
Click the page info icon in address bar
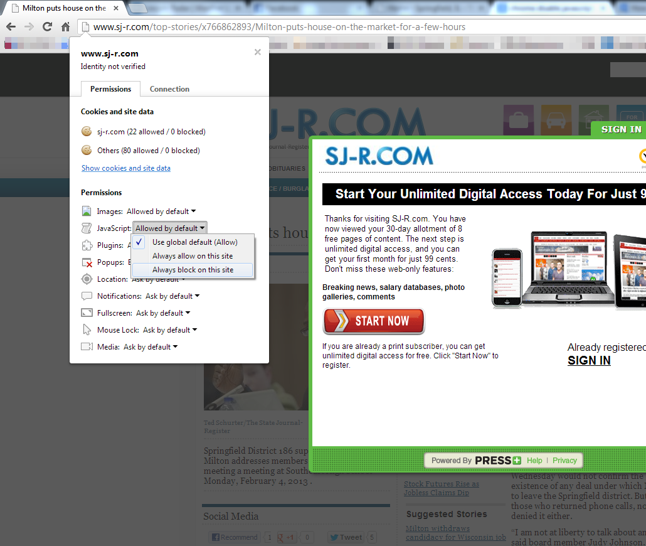85,27
